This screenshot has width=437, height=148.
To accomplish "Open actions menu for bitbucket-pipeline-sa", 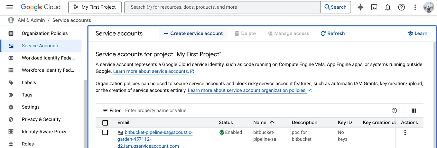I will [x=405, y=132].
